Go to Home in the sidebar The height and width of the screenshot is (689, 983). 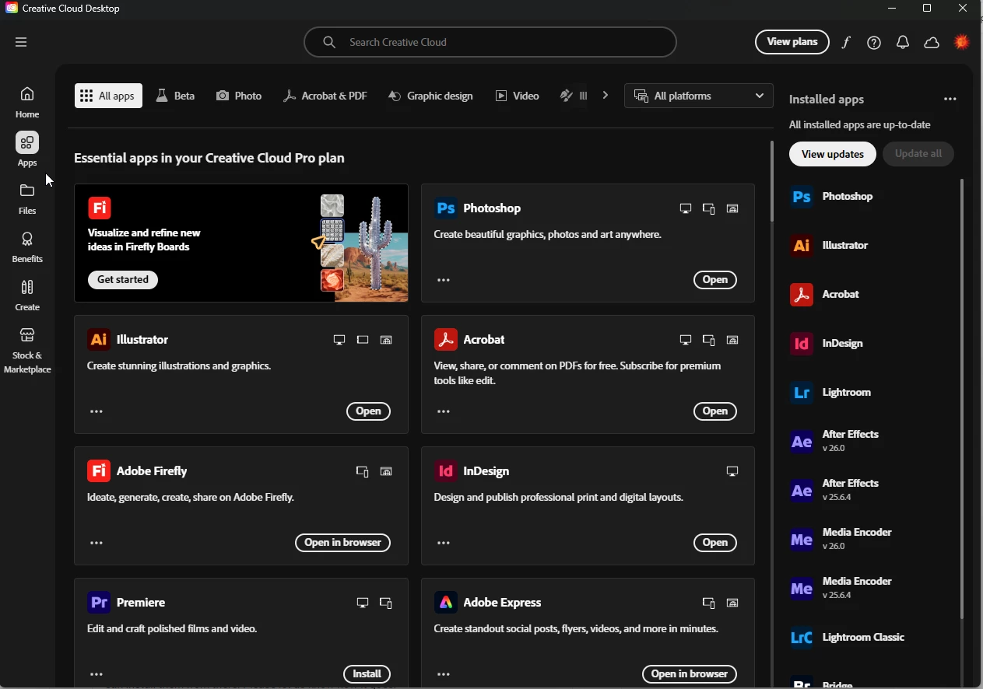[27, 103]
